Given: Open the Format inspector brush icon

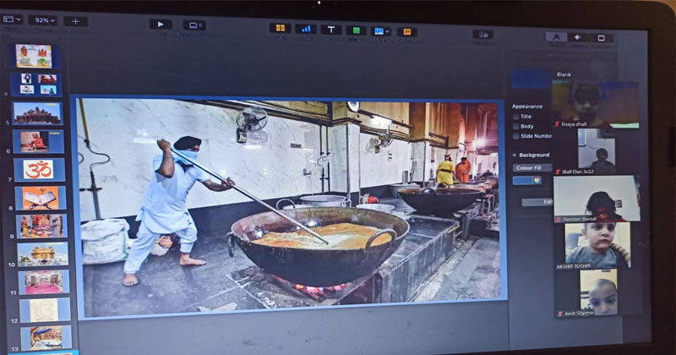Looking at the screenshot, I should [556, 37].
